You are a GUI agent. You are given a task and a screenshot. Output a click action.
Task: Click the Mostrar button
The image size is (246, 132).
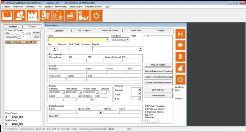(36, 32)
